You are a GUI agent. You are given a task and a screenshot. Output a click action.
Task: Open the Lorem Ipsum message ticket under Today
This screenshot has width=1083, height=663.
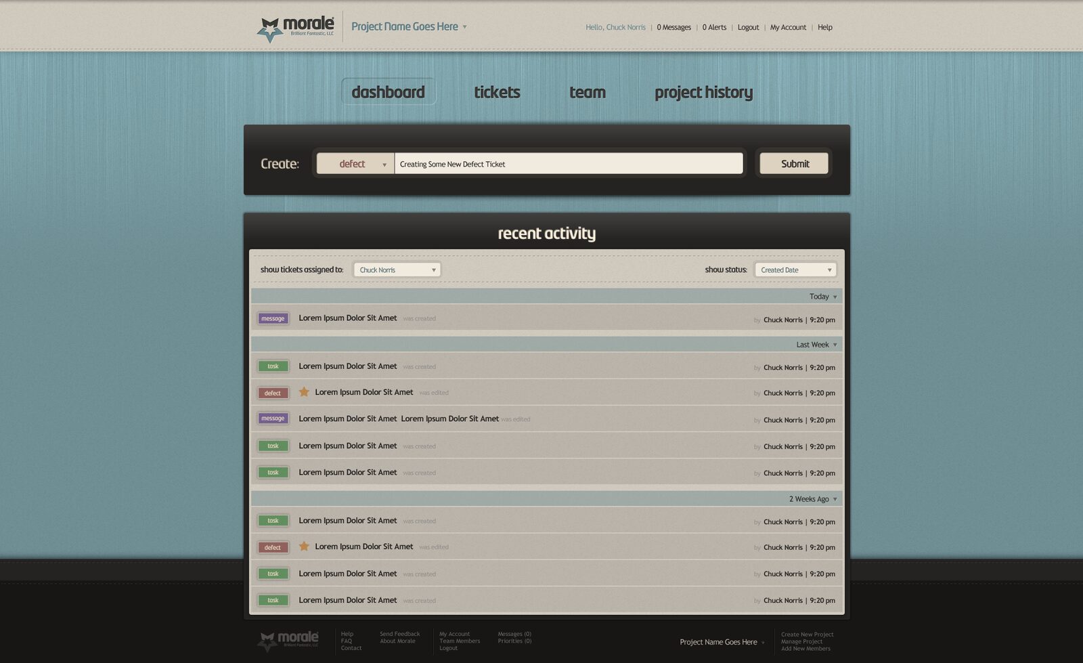point(348,318)
